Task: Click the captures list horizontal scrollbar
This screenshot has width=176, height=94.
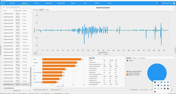Action: coord(9,88)
